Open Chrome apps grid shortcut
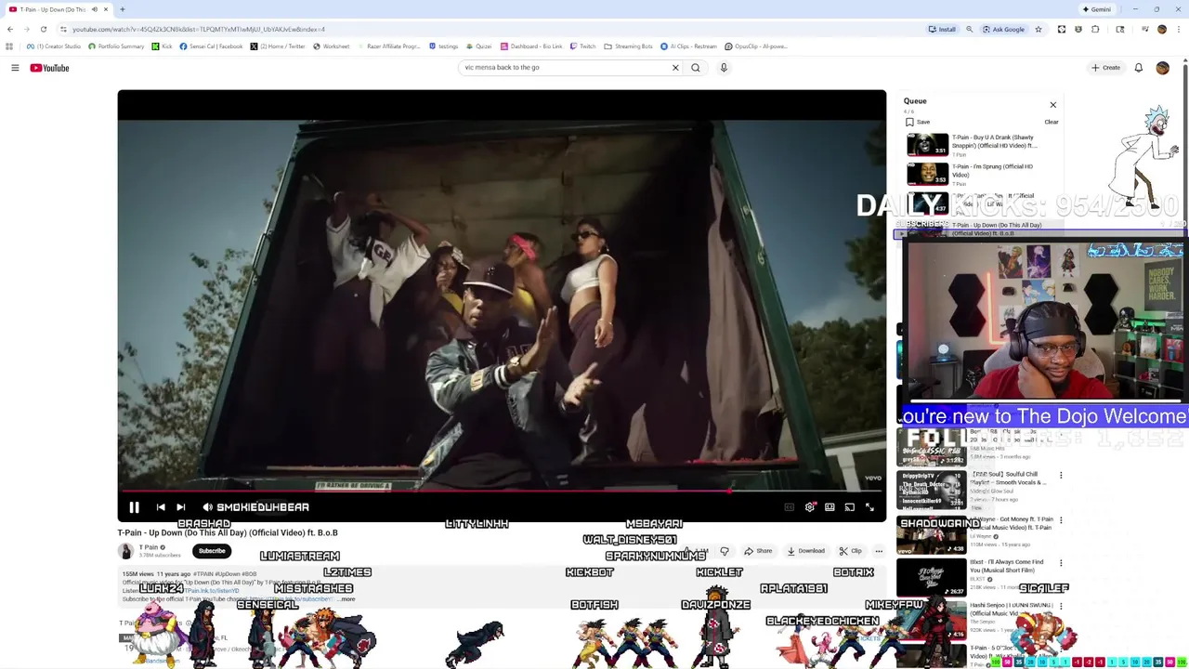The image size is (1189, 669). pyautogui.click(x=9, y=46)
